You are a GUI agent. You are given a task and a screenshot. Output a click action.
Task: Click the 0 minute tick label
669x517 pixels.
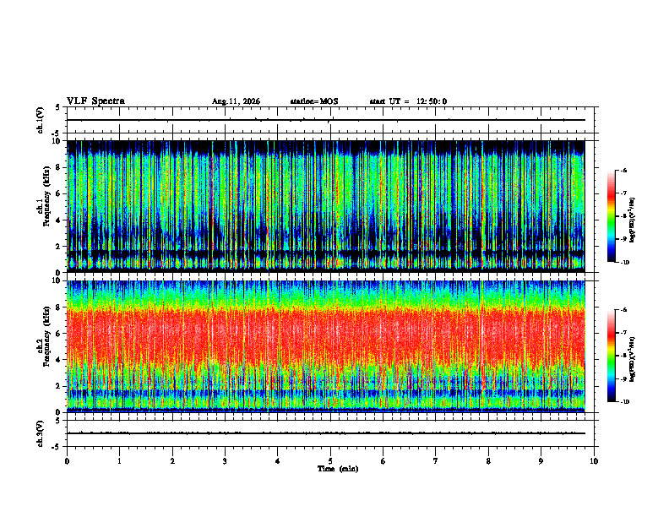pos(67,461)
